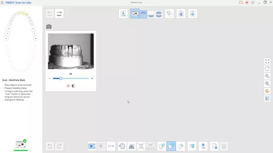The width and height of the screenshot is (273, 153).
Task: Click the tooth with cursor selection icon
Action: coord(180,146)
